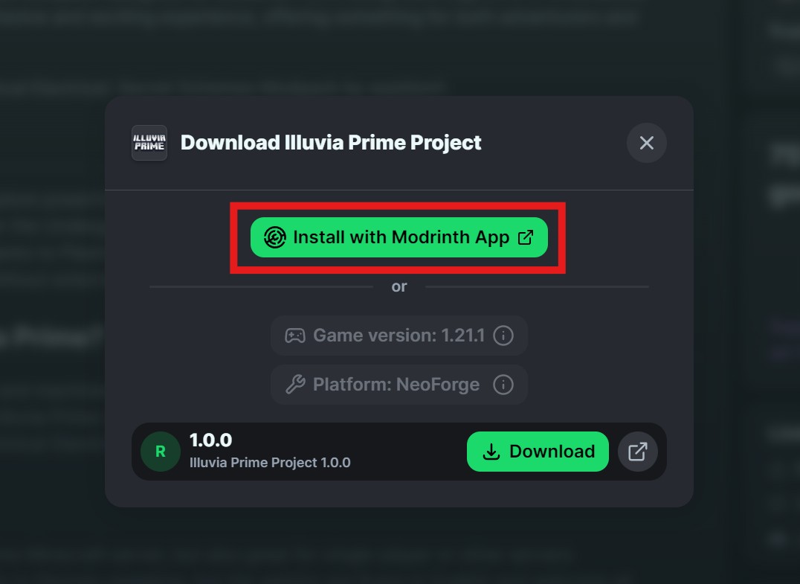Click the gamepad icon beside Game version

[295, 336]
